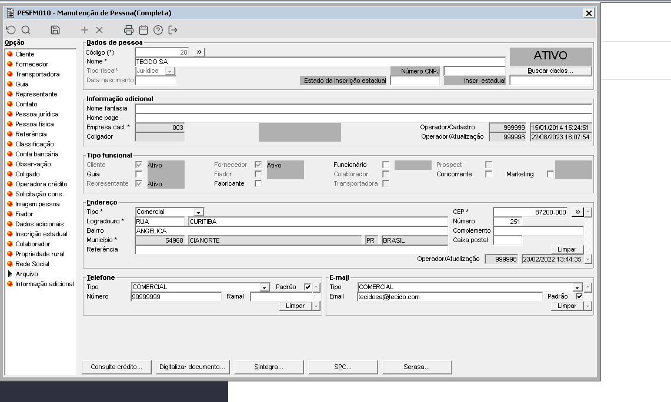Click the orange bullet beside Dados adicionais
The width and height of the screenshot is (671, 402).
[x=10, y=224]
